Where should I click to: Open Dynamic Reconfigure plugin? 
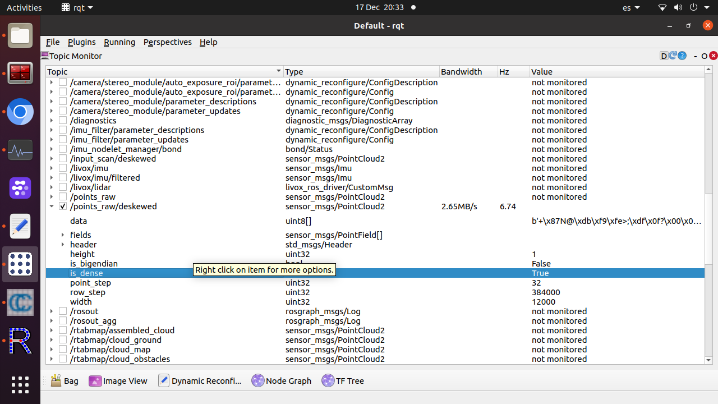point(199,380)
